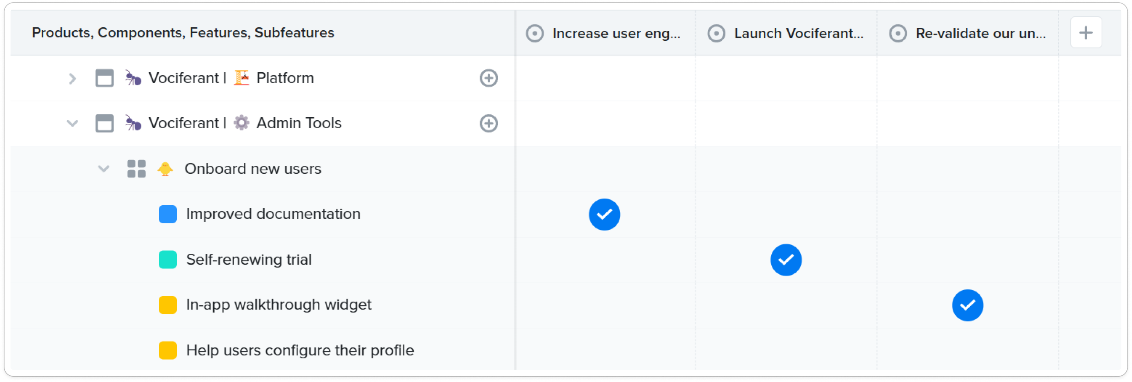
Task: Click the target icon for Increase user engagement
Action: pos(534,33)
